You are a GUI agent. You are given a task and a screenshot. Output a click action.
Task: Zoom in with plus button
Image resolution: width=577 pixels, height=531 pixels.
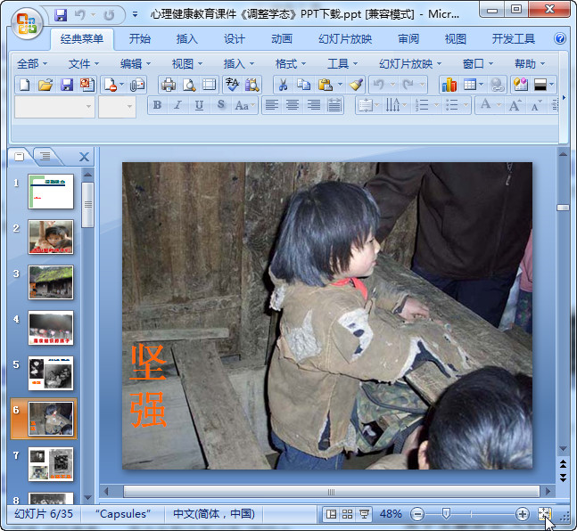pos(523,514)
